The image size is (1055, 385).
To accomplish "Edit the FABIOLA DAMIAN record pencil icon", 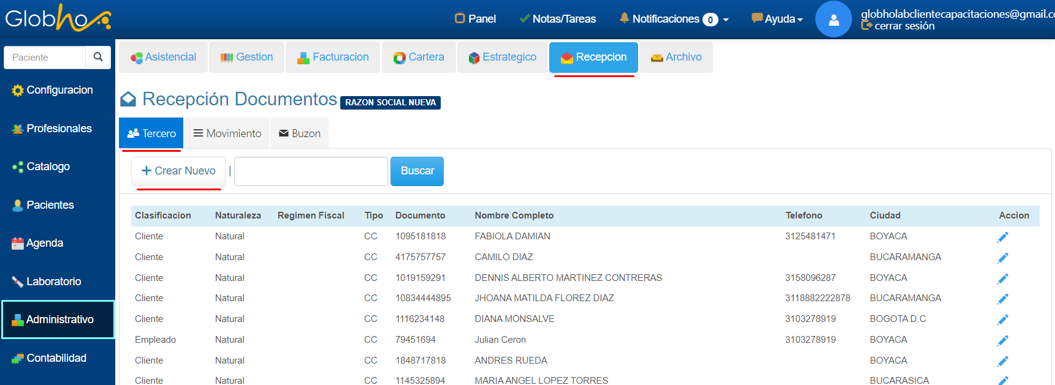I will pyautogui.click(x=1002, y=237).
